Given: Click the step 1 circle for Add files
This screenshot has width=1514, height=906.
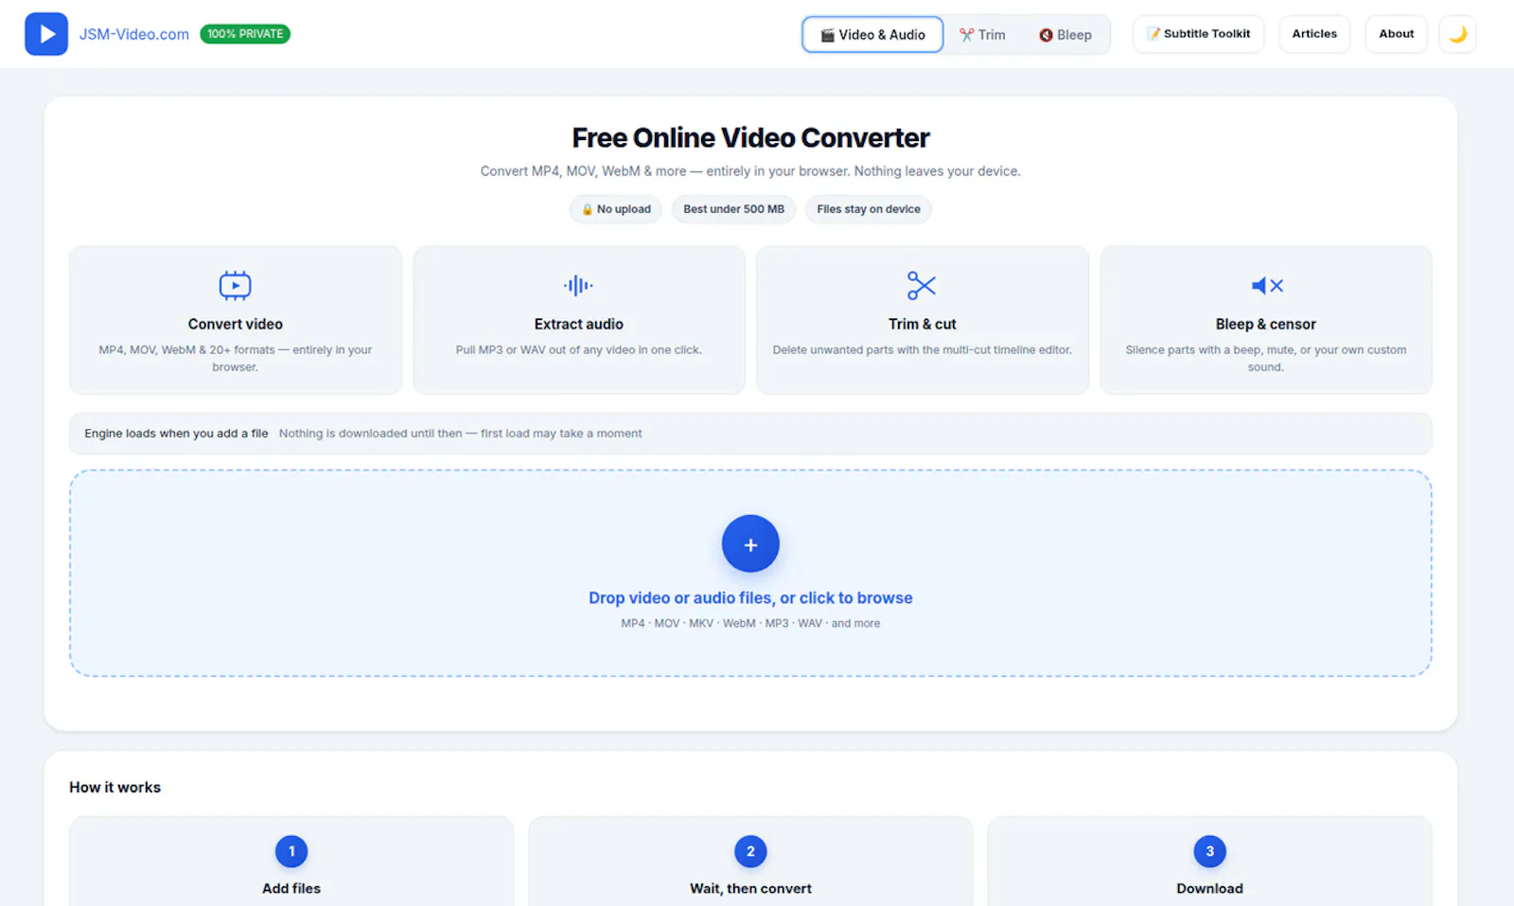Looking at the screenshot, I should tap(291, 851).
